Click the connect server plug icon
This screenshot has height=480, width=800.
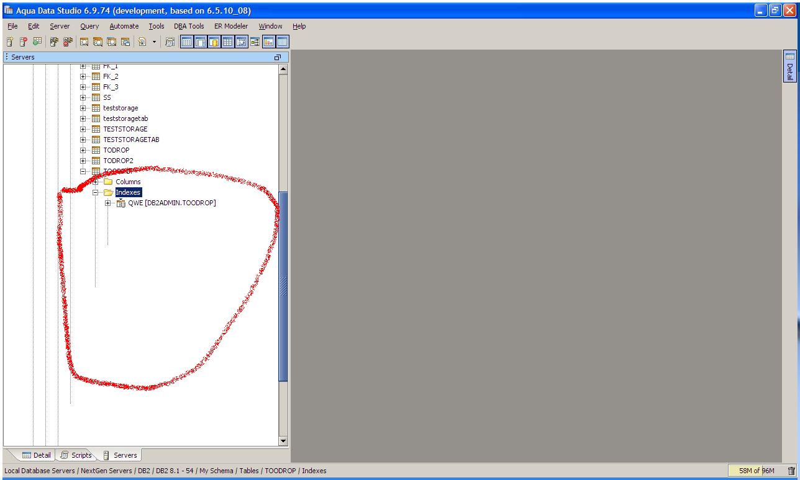point(55,42)
